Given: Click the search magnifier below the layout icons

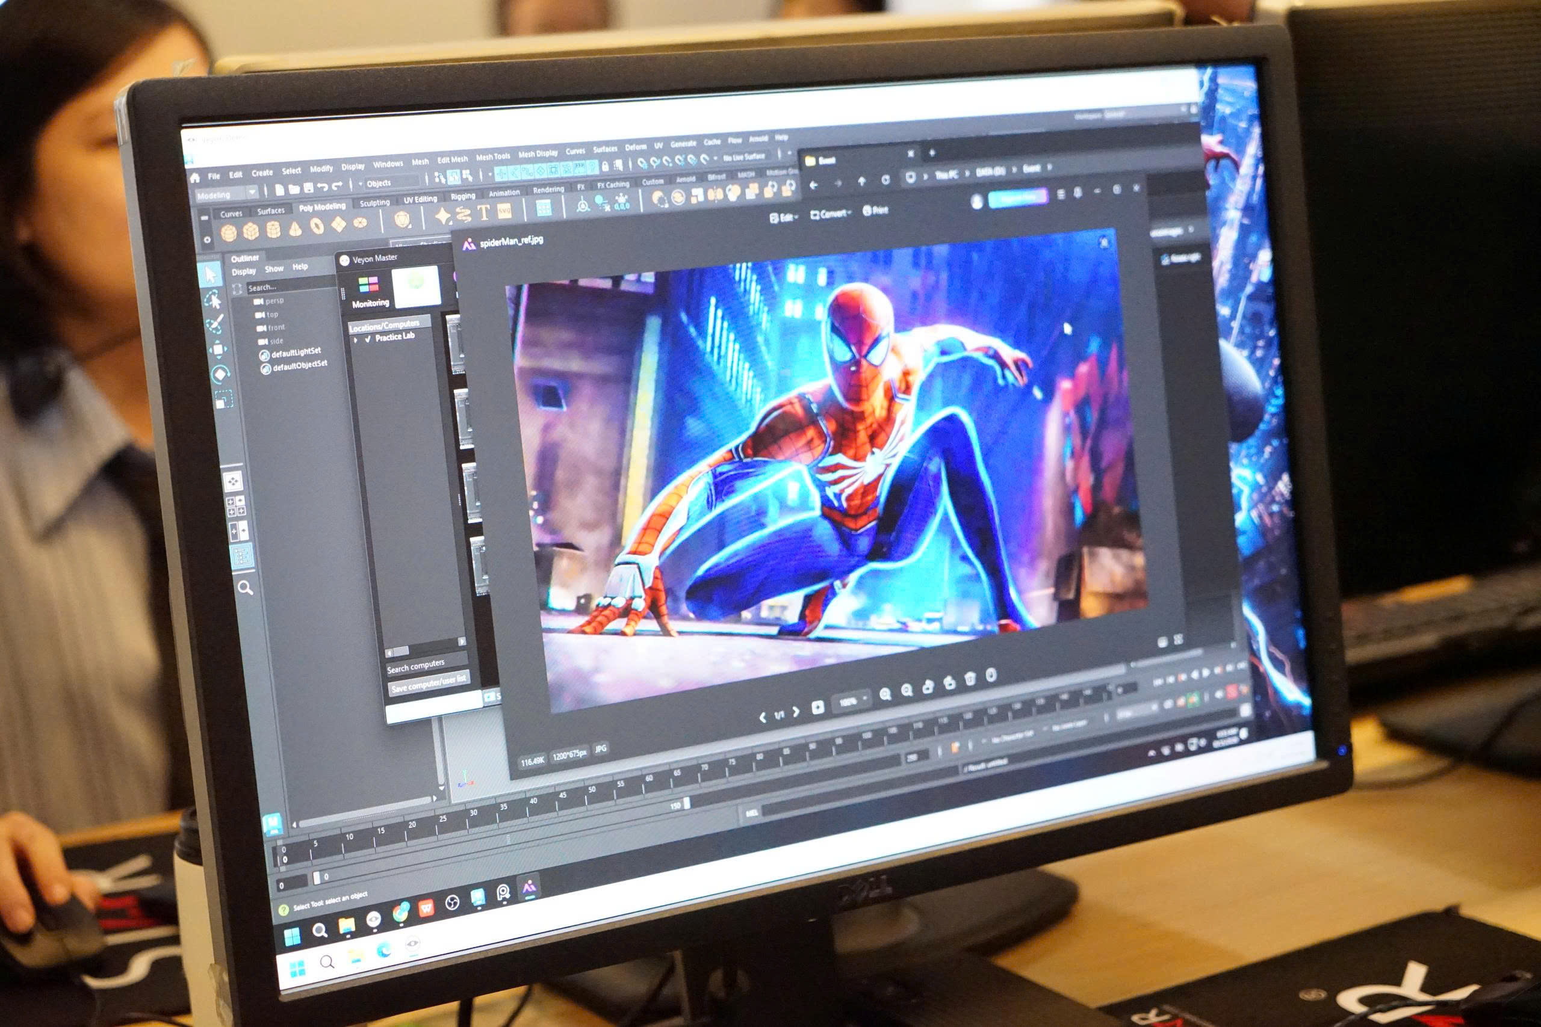Looking at the screenshot, I should (245, 588).
